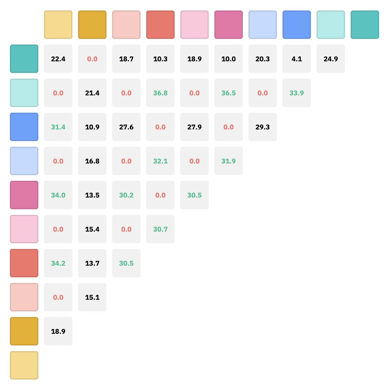This screenshot has height=390, width=389.
Task: Select the green 34.0 cell
Action: (58, 195)
